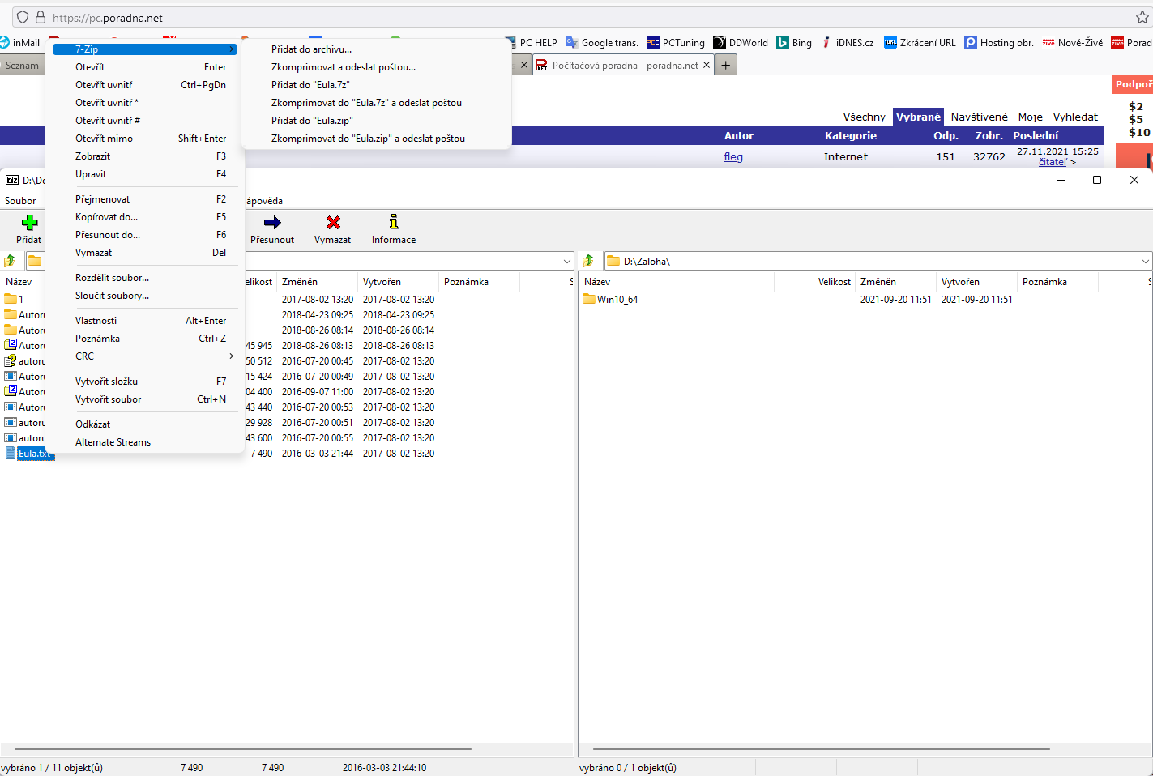Open the author link fleg

(733, 157)
